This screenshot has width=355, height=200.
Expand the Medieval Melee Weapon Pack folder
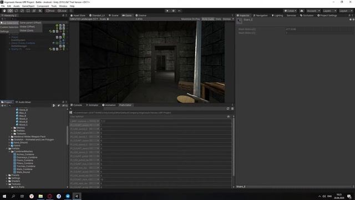(9, 137)
